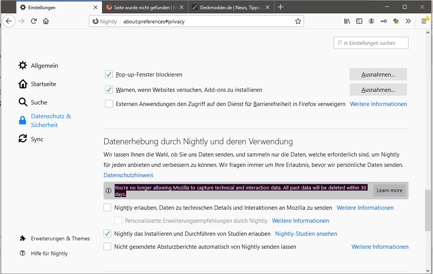Image resolution: width=433 pixels, height=274 pixels.
Task: Click the vertical scrollbar thumb
Action: [428, 210]
